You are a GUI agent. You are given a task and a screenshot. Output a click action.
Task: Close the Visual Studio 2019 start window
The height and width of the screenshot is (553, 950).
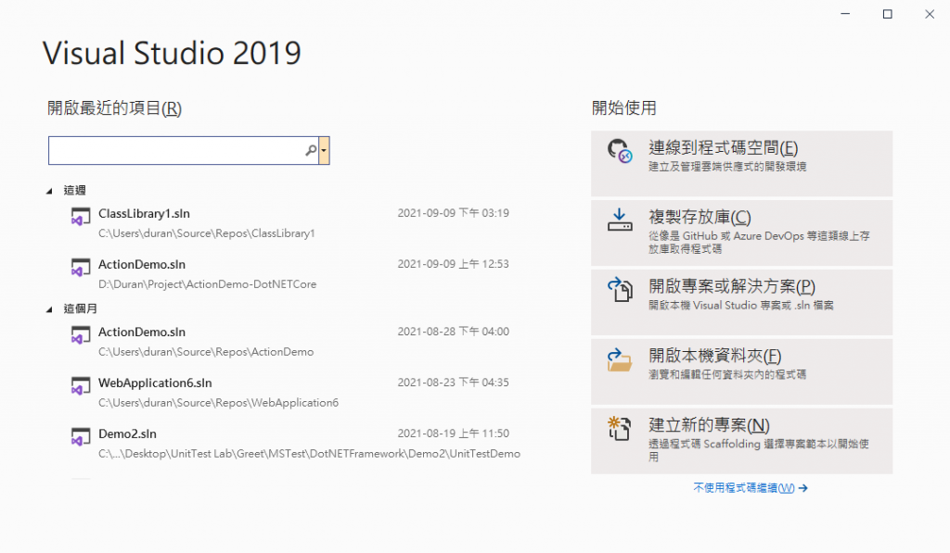[930, 14]
